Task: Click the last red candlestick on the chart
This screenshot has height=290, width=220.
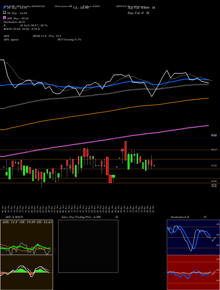Action: coord(154,166)
